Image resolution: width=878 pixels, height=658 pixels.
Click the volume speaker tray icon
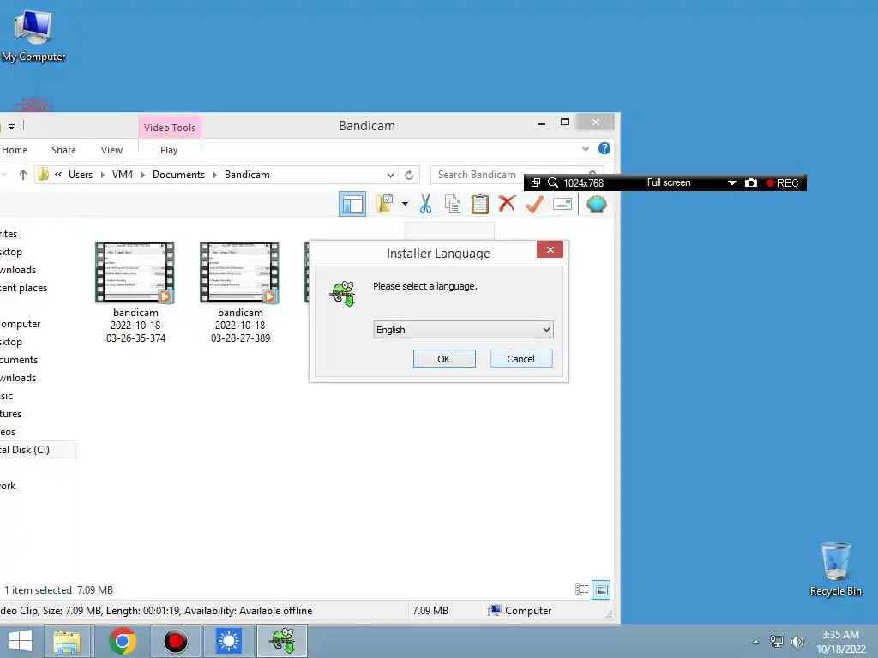[797, 641]
